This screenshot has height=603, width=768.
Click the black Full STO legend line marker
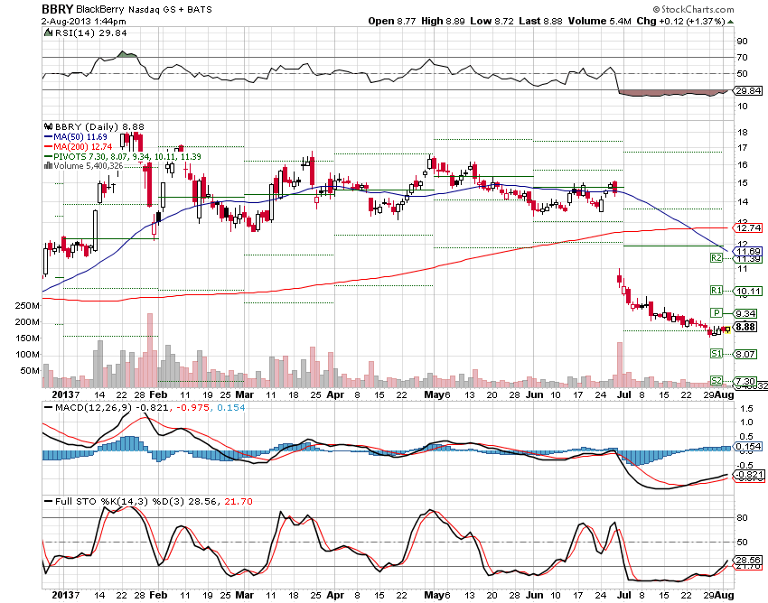coord(49,501)
